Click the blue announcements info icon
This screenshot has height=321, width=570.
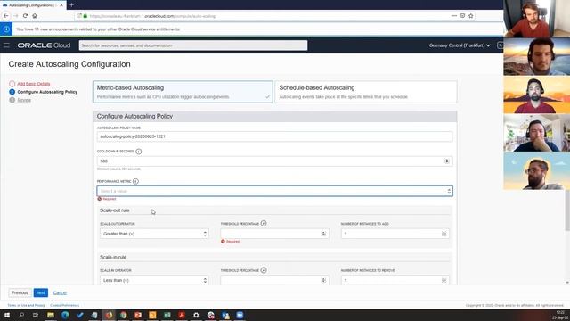coord(6,29)
